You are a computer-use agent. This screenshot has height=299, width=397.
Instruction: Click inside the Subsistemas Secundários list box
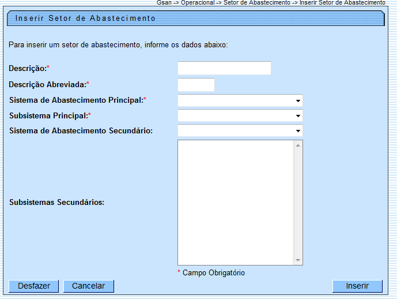point(236,202)
